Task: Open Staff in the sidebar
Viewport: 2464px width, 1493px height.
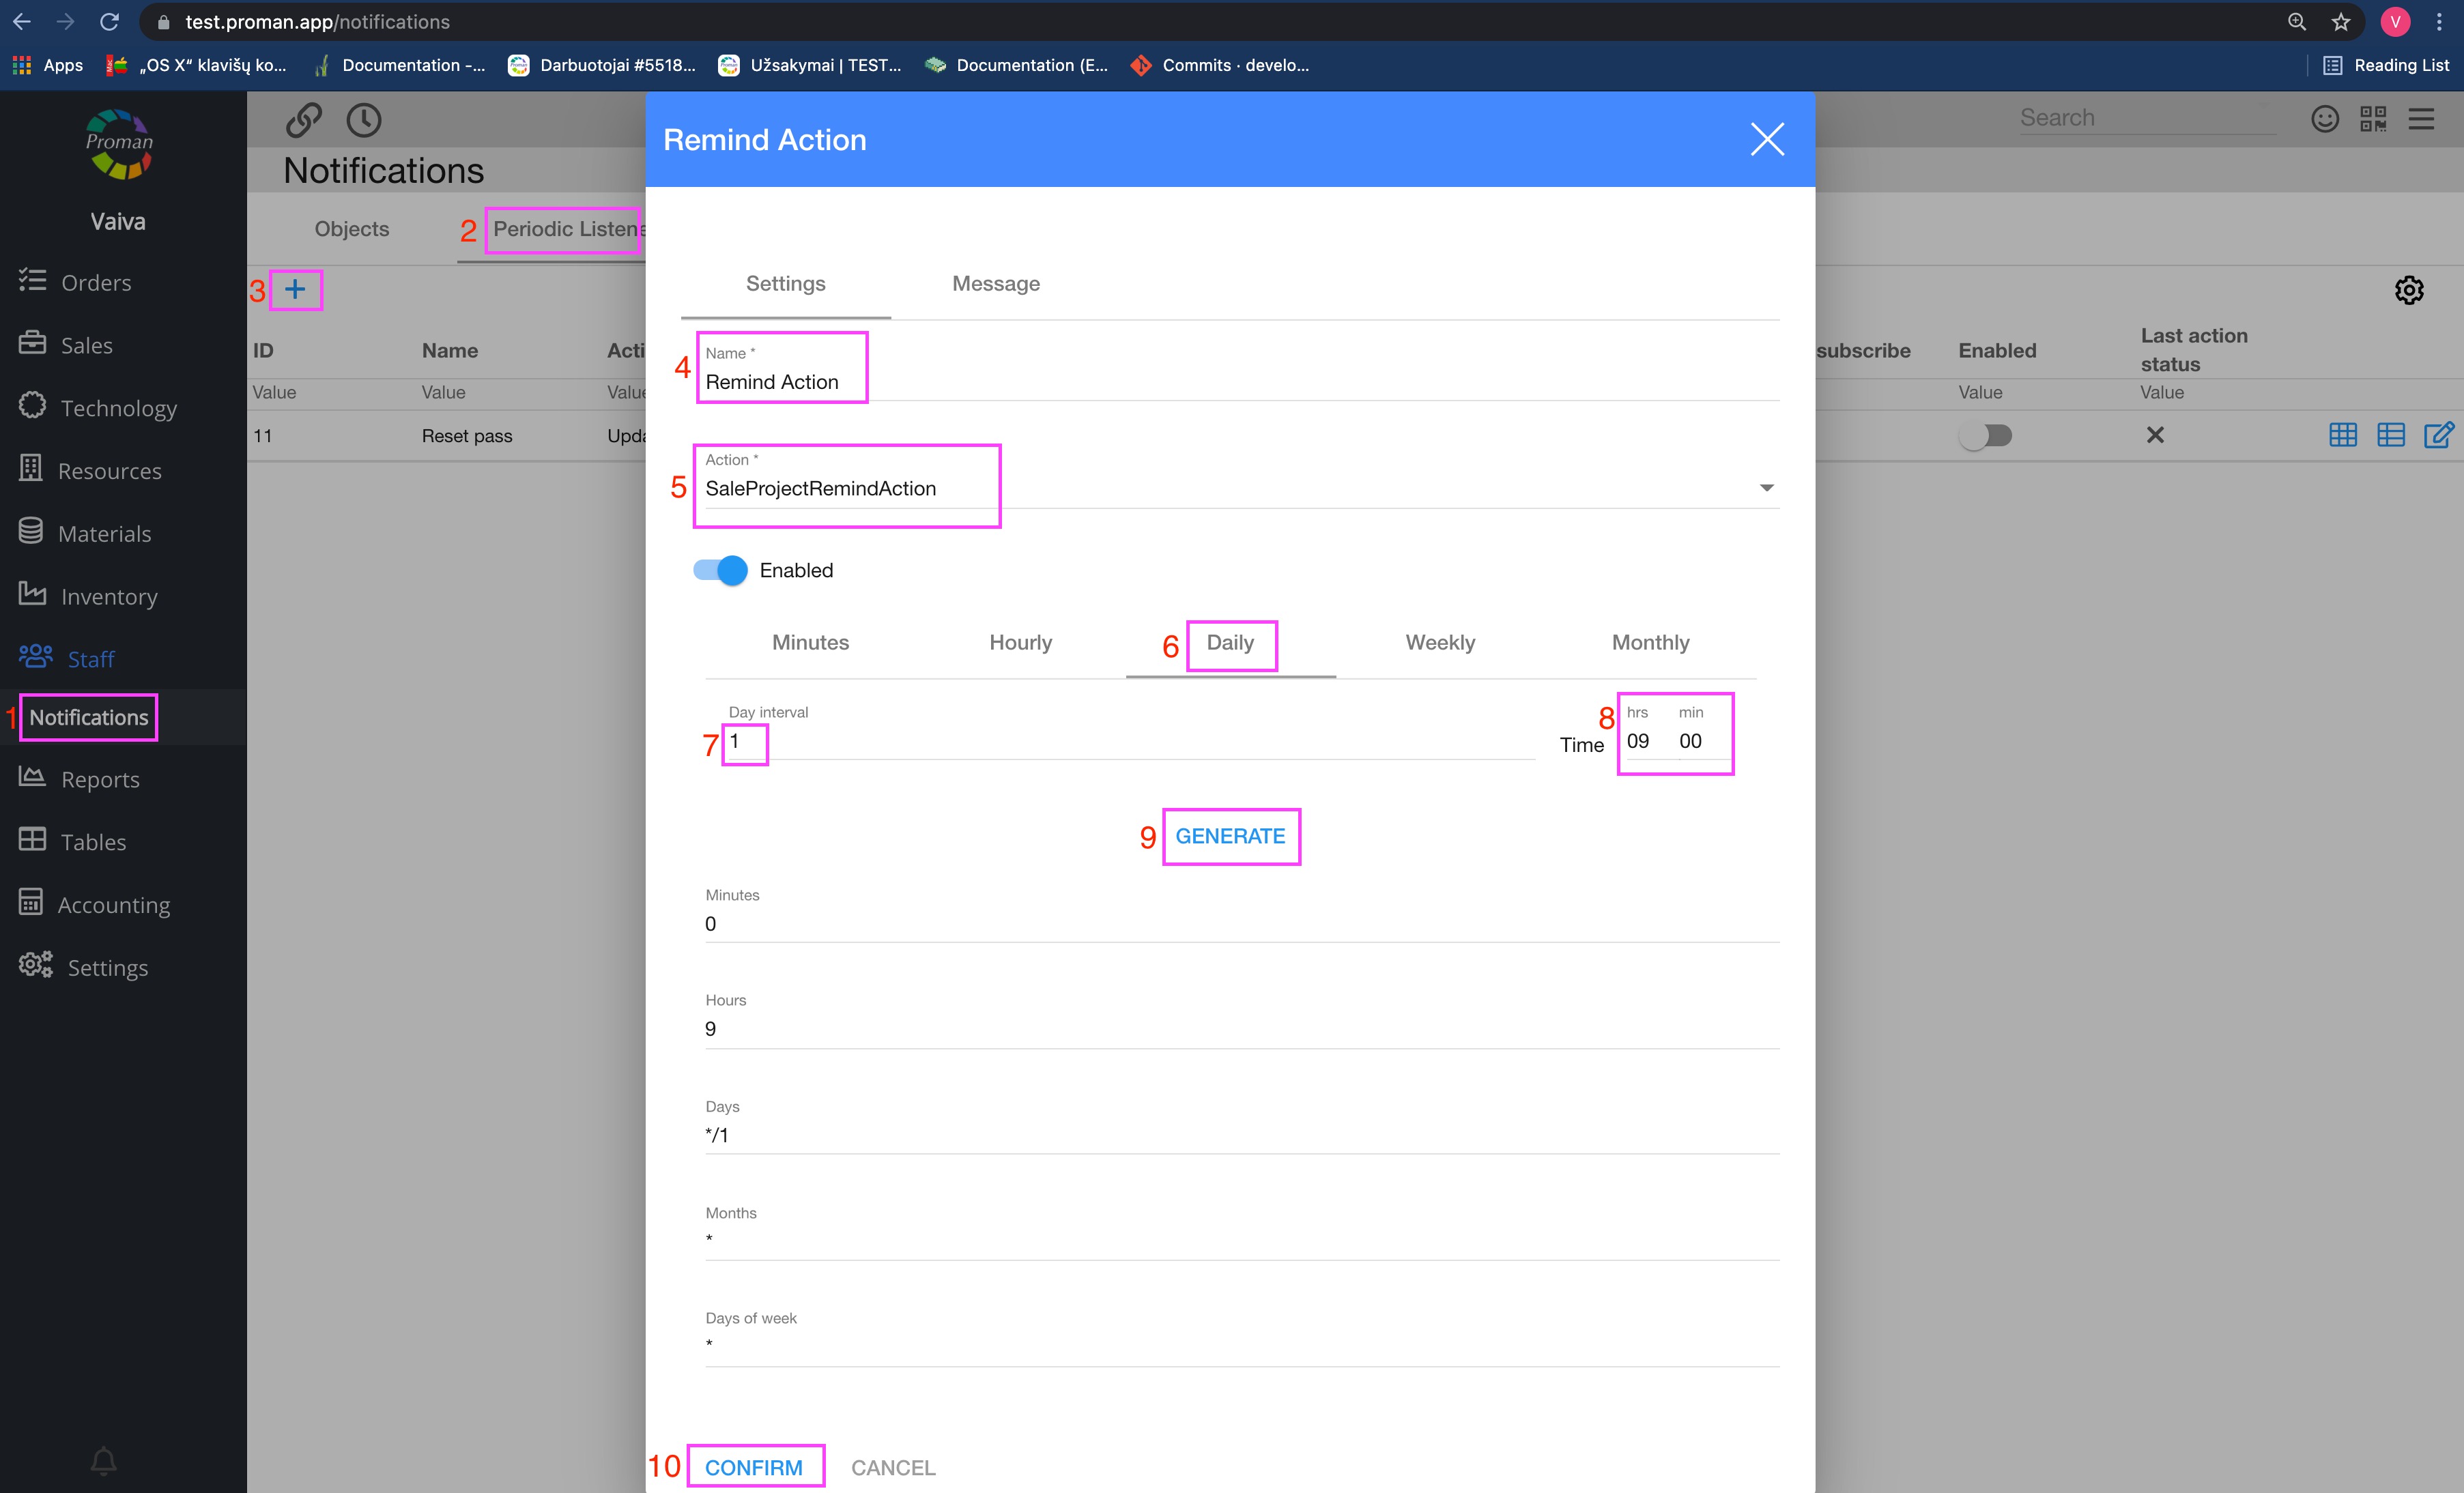Action: [90, 659]
